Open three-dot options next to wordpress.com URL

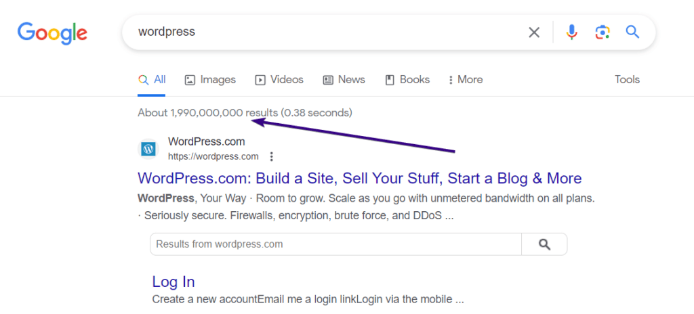(x=272, y=156)
